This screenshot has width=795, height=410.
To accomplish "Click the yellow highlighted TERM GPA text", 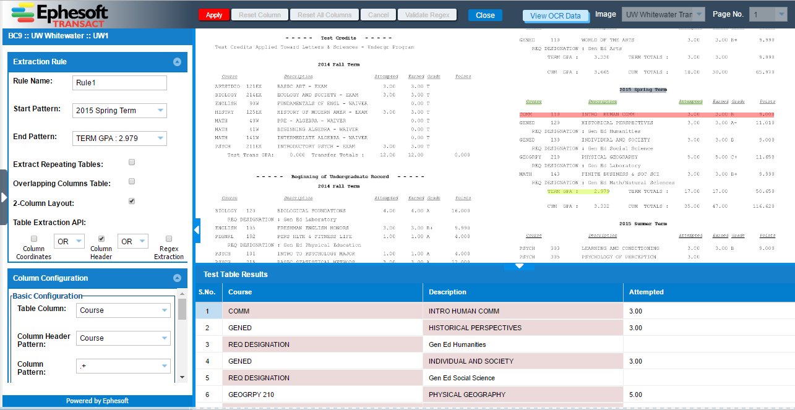I will 579,192.
